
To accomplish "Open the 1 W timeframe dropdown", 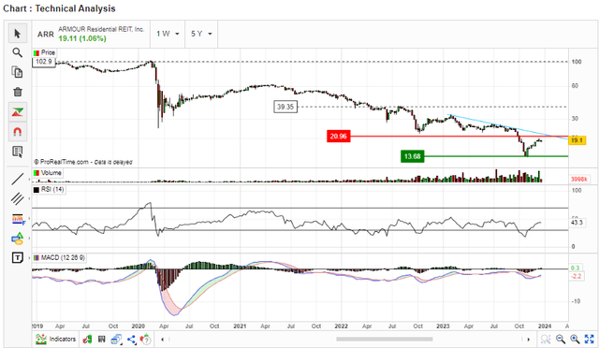I will [168, 34].
